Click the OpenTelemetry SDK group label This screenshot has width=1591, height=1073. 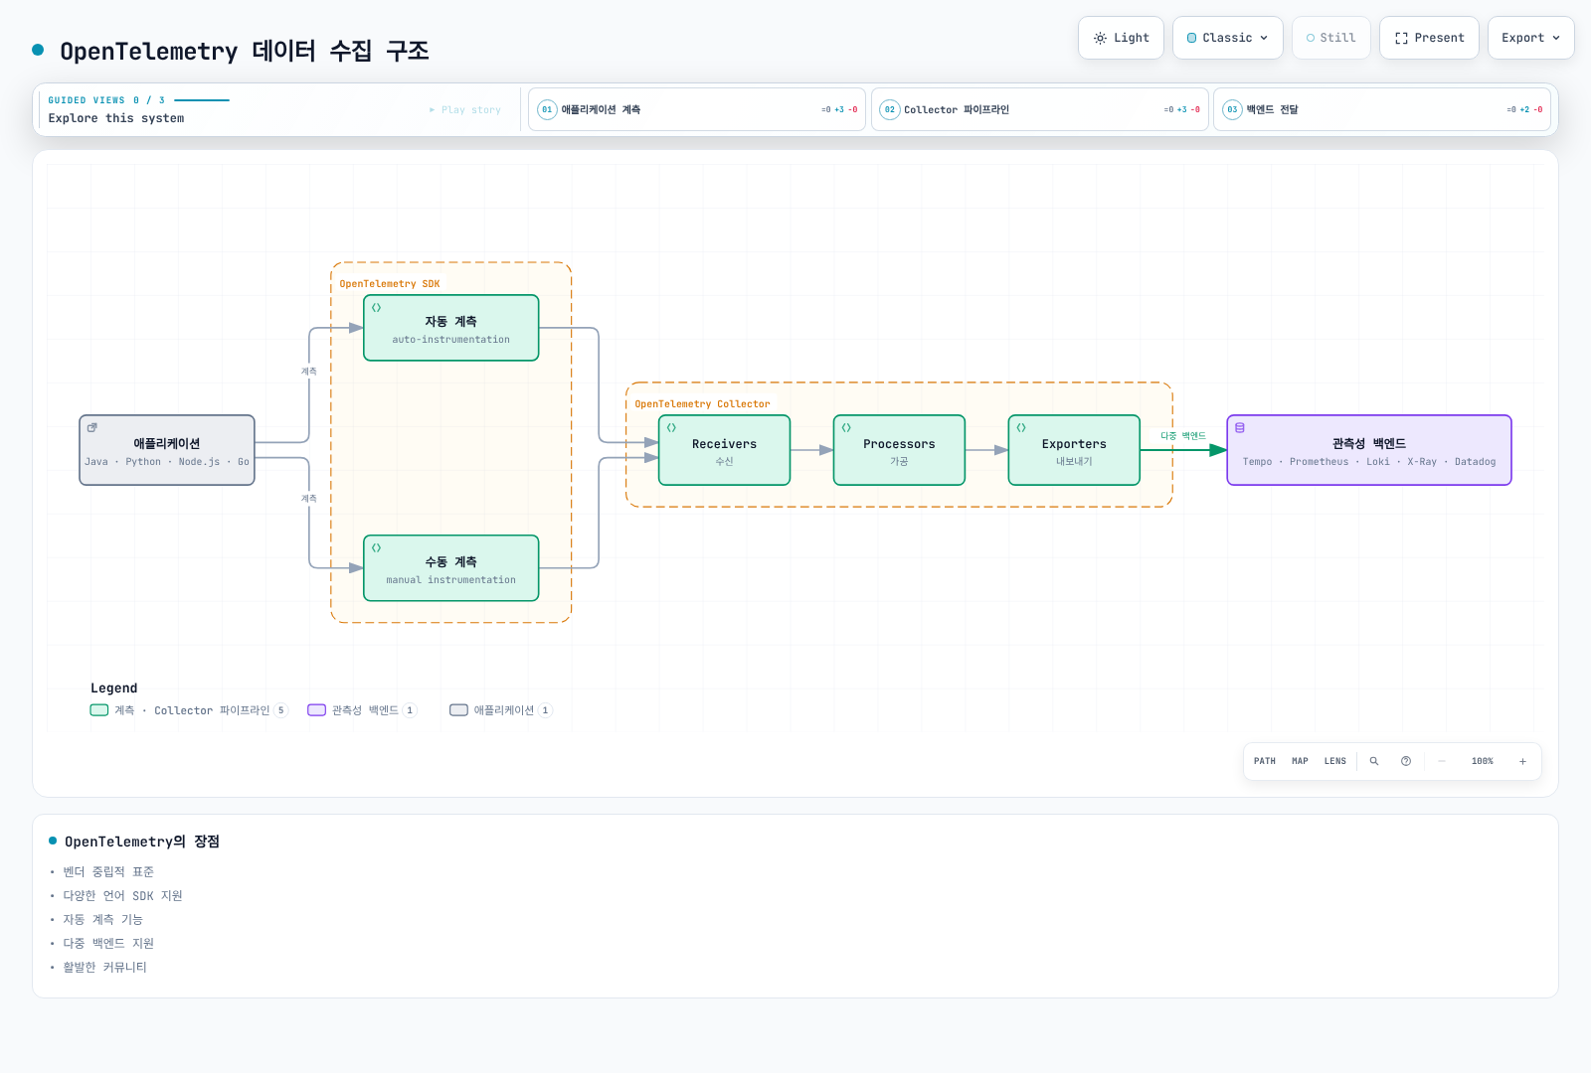click(390, 284)
